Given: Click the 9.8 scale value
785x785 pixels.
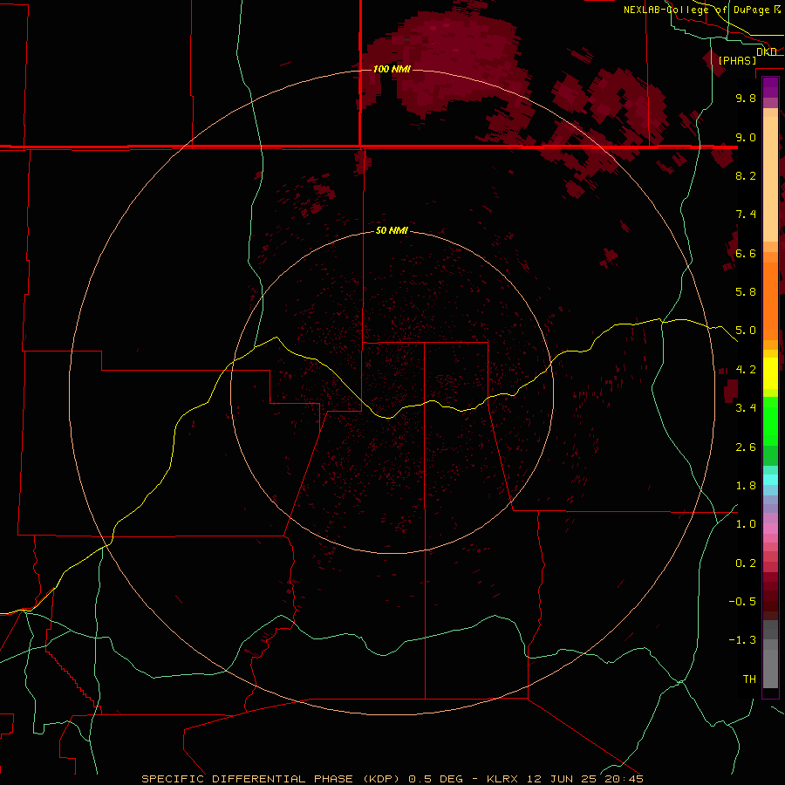Looking at the screenshot, I should coord(746,98).
